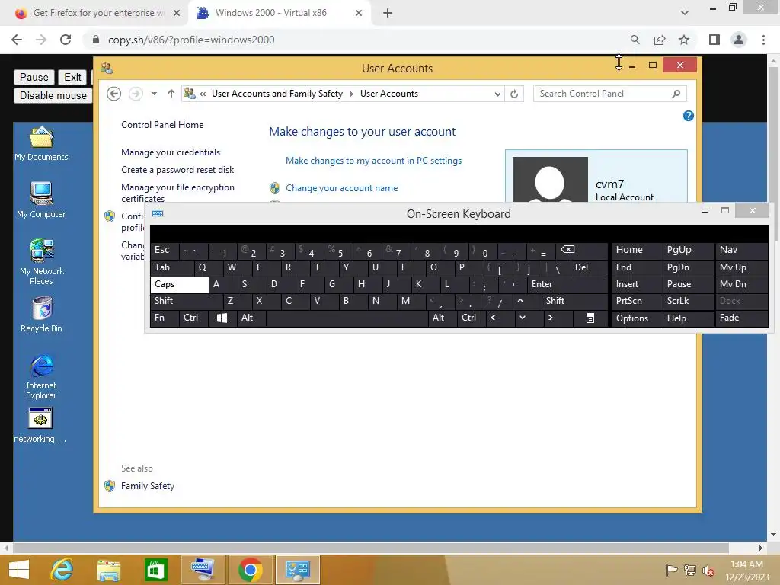Open My Network Places desktop icon
The image size is (780, 585).
41,262
